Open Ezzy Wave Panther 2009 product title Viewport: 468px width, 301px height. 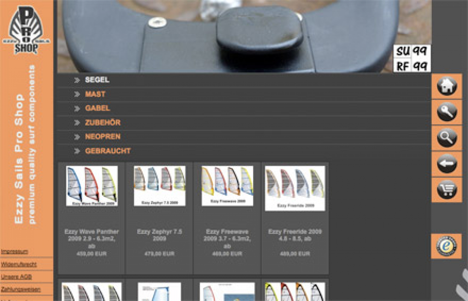pyautogui.click(x=92, y=239)
